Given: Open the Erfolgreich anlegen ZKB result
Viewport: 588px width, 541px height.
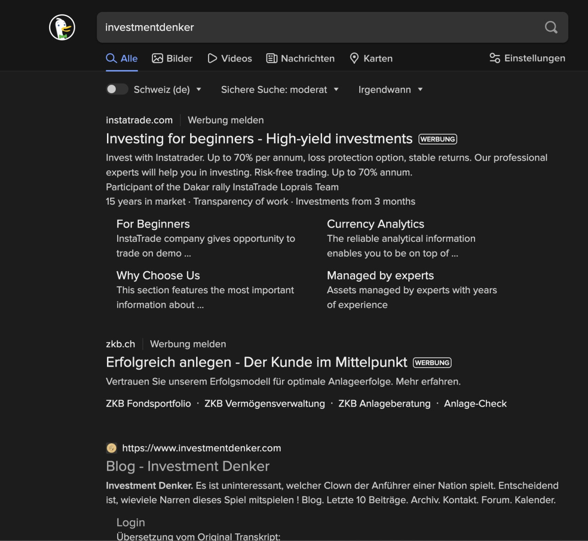Looking at the screenshot, I should 256,362.
